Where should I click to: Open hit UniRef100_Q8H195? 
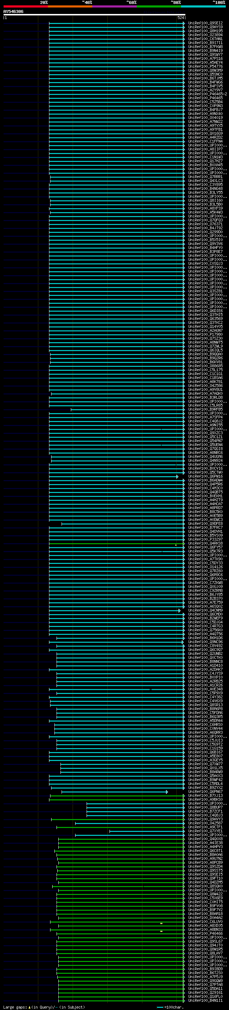[205, 31]
